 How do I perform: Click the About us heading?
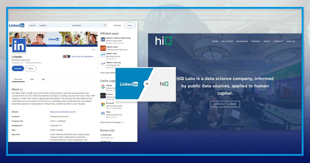point(17,89)
